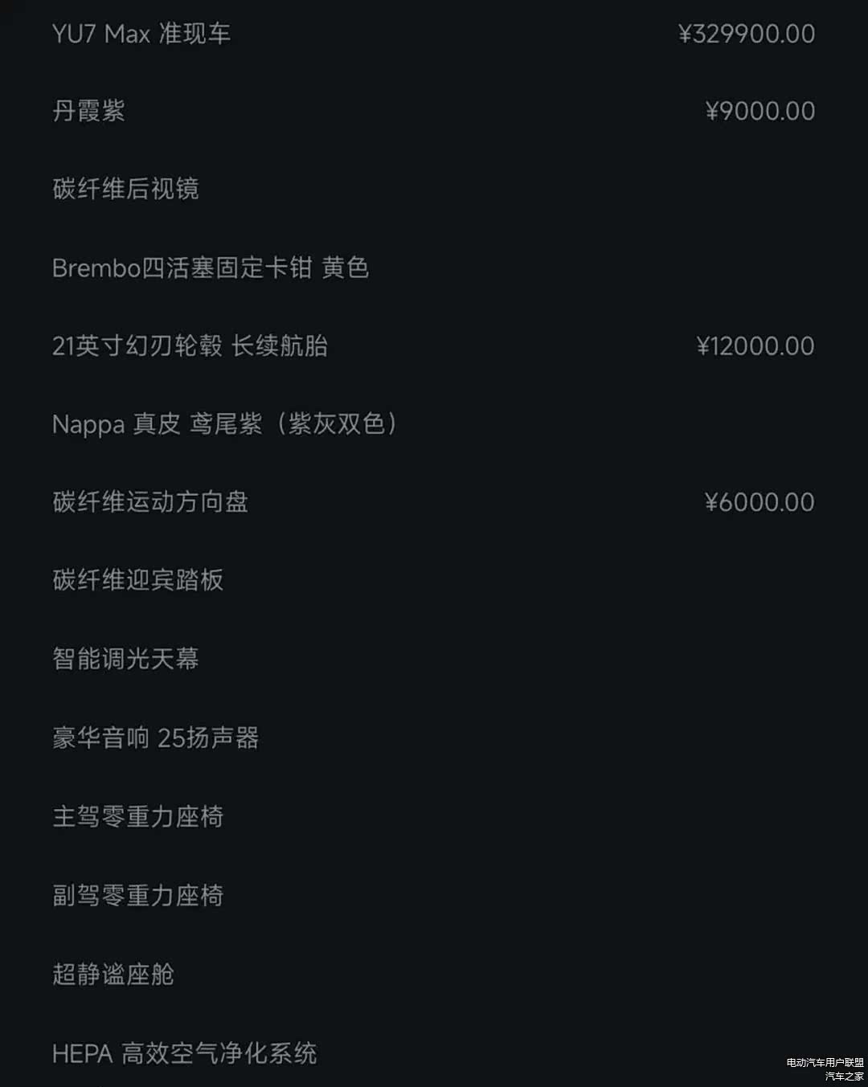Select HEPA 高效空气净化系统 row
Screen dimensions: 868x1087
184,1052
